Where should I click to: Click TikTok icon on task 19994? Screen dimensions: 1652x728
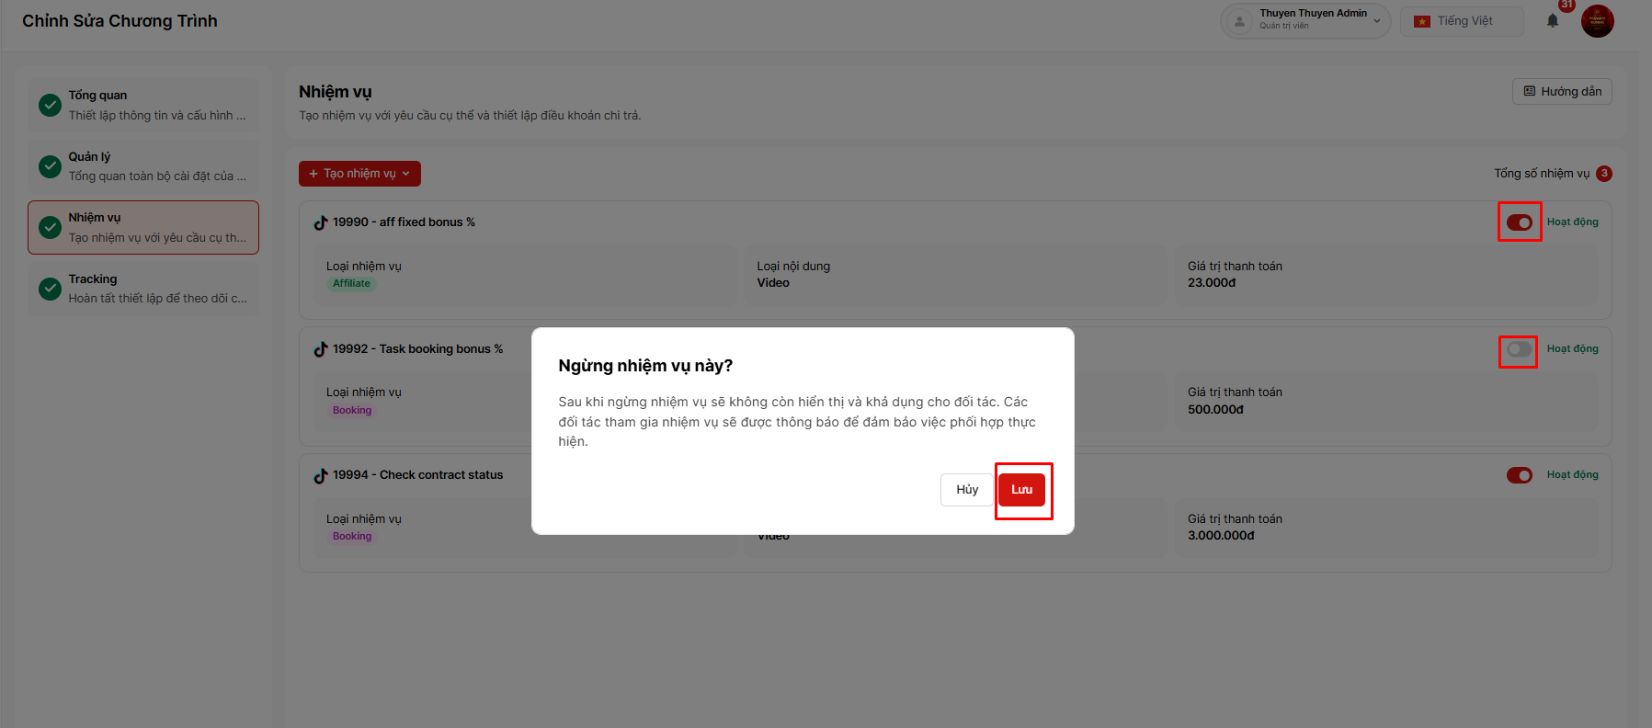click(x=321, y=475)
